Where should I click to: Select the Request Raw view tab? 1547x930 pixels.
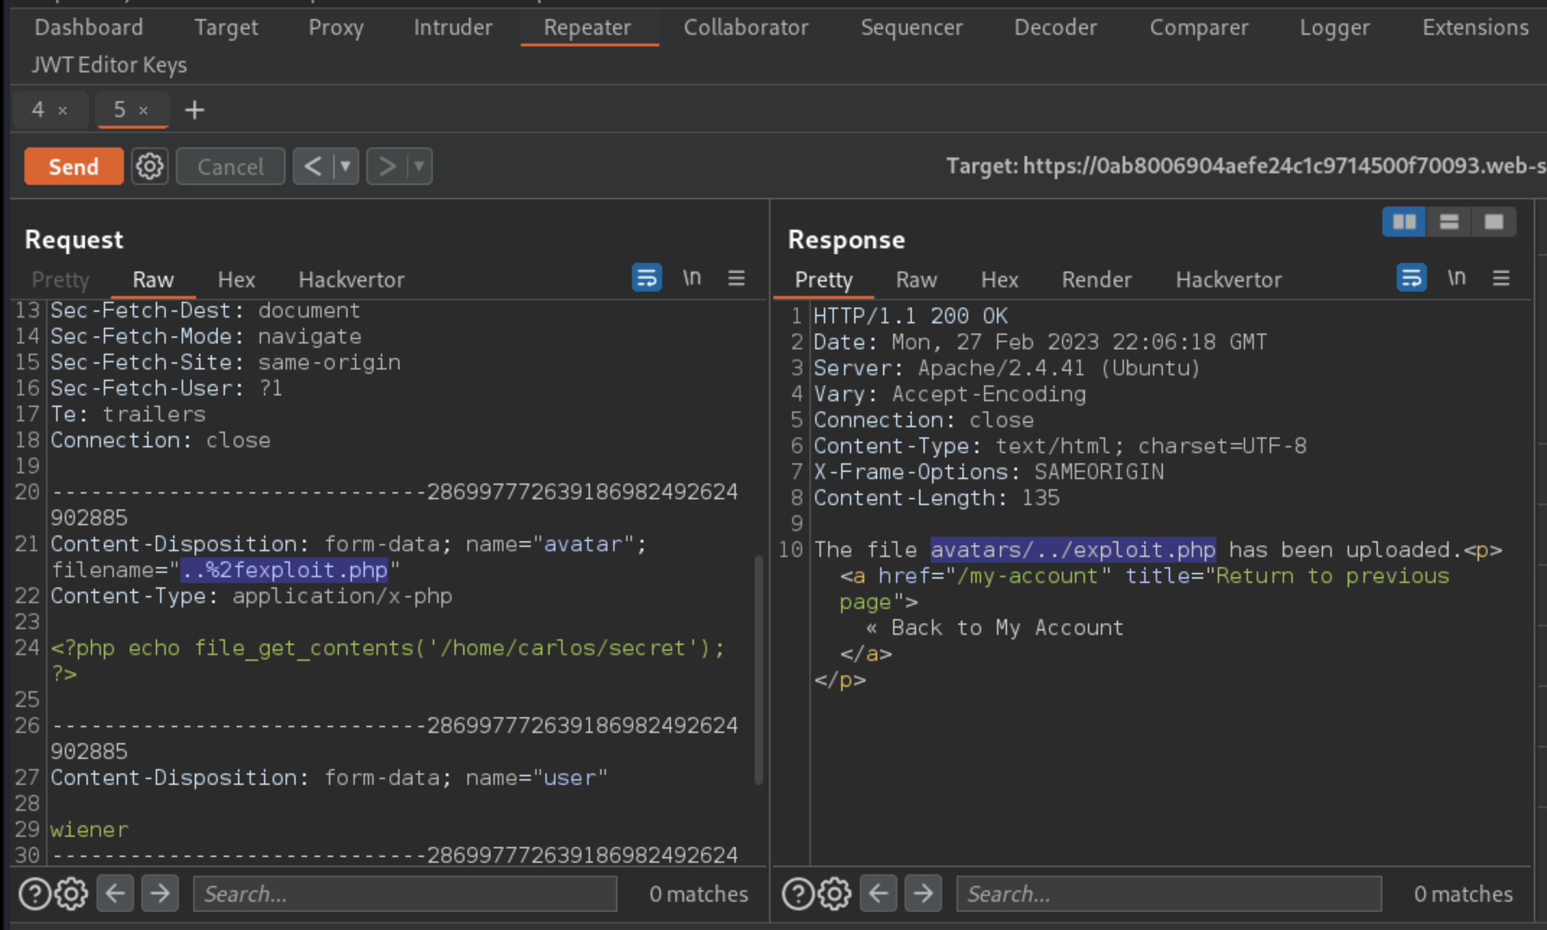pos(153,280)
